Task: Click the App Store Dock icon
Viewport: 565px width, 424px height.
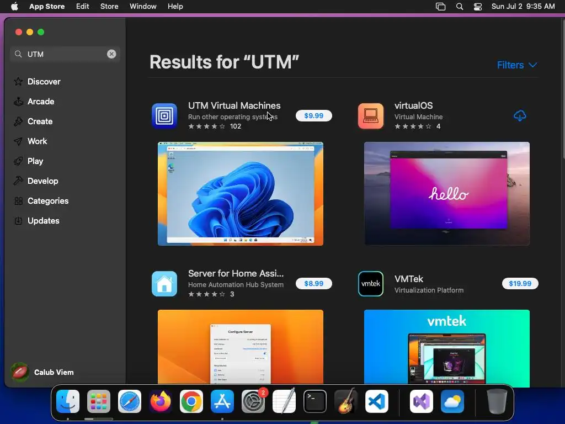Action: point(222,401)
